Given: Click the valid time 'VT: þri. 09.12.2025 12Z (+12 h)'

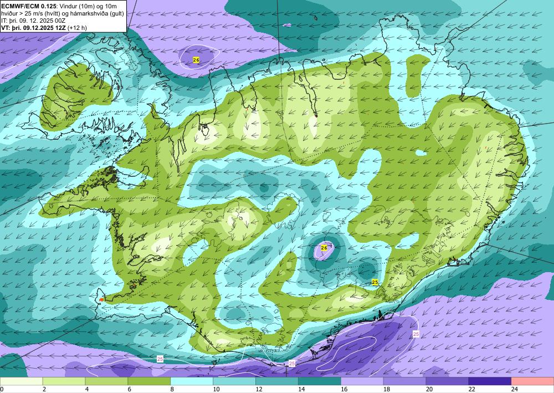Looking at the screenshot, I should click(44, 28).
